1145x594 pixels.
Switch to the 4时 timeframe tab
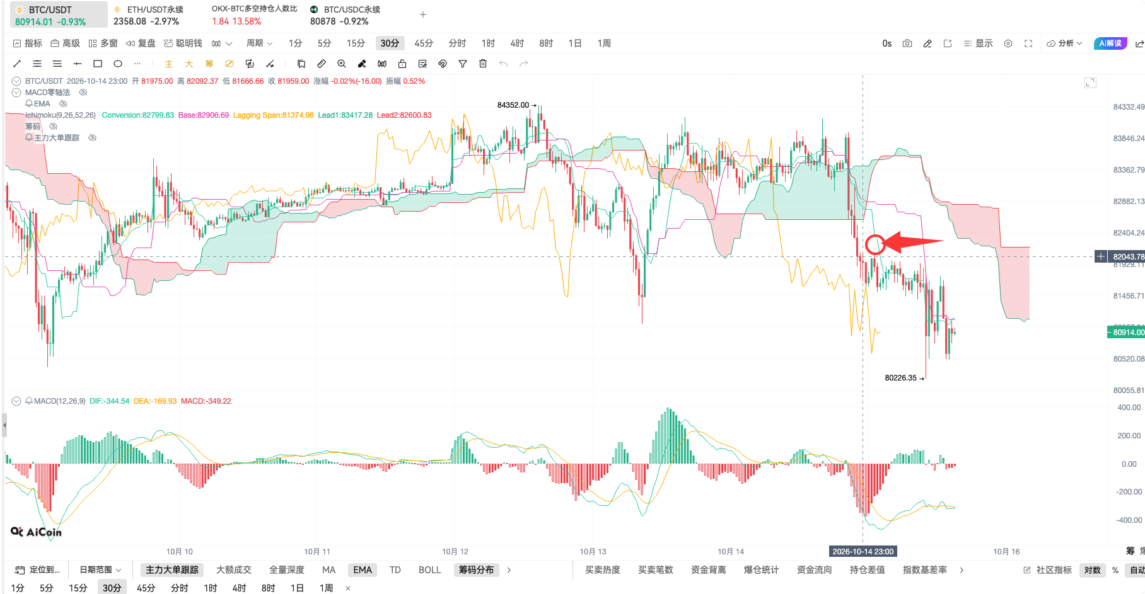pyautogui.click(x=517, y=43)
